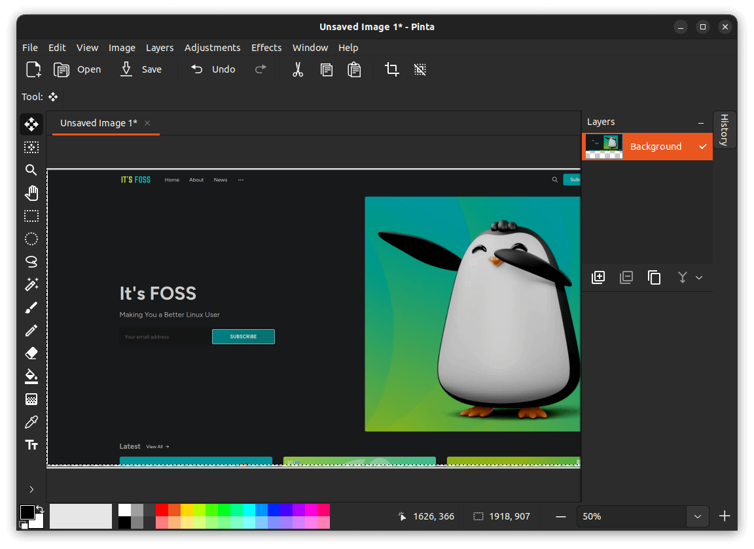Expand the toolbox with bottom chevron

pos(31,489)
